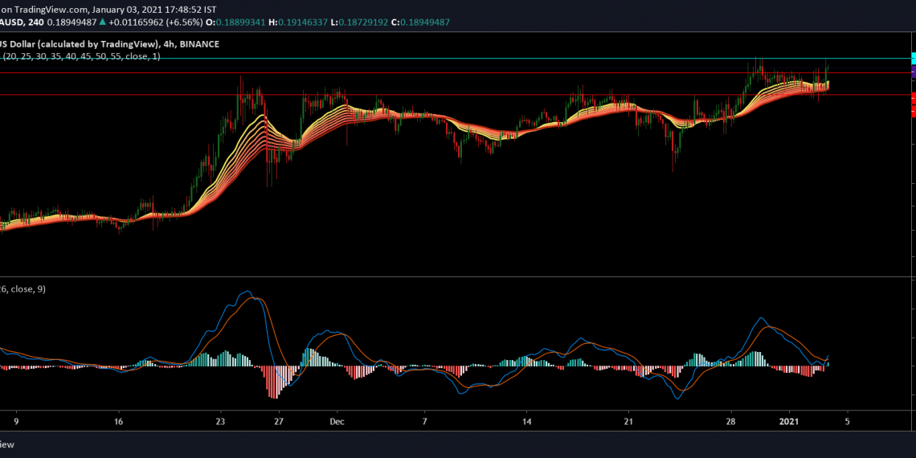Screen dimensions: 916x458
Task: Click the cyan price label on price axis
Action: pyautogui.click(x=913, y=59)
